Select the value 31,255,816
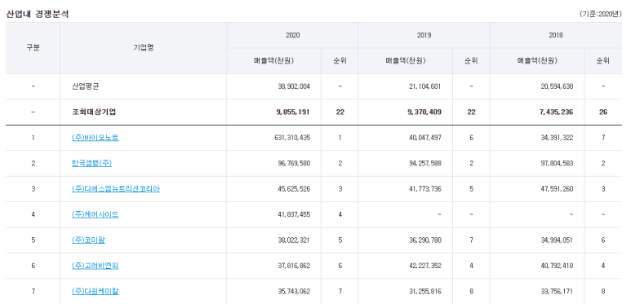631x304 pixels. pyautogui.click(x=425, y=292)
